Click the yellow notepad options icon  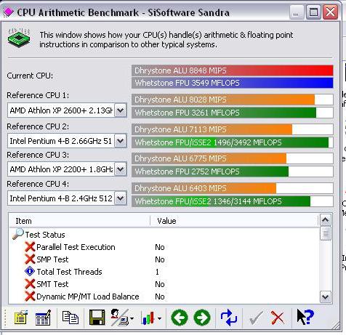click(20, 318)
